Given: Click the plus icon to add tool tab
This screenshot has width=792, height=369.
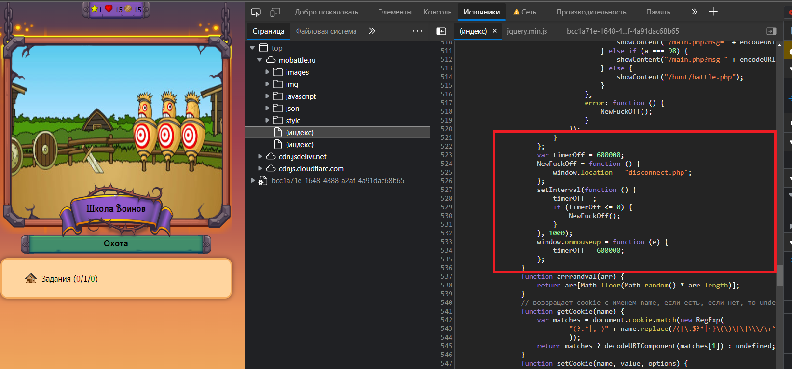Looking at the screenshot, I should (713, 12).
